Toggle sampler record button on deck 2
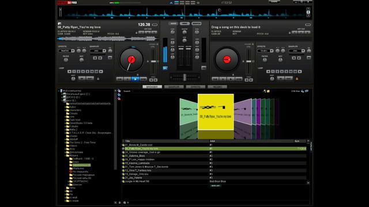This screenshot has width=369, height=207. [x=309, y=57]
